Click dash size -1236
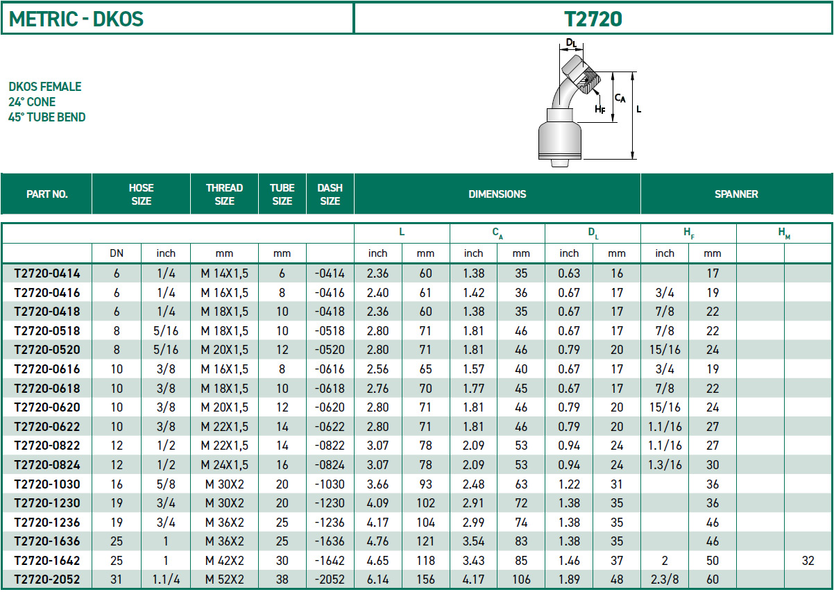Viewport: 834px width, 592px height. coord(330,523)
